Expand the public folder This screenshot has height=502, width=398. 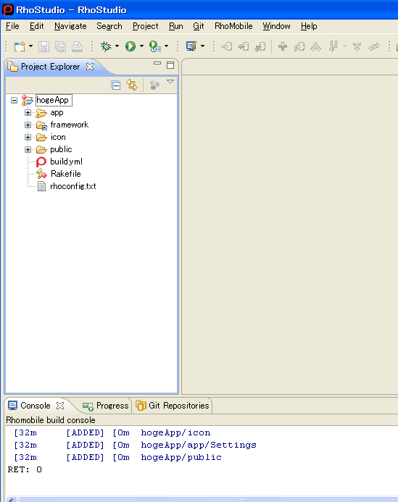click(28, 149)
